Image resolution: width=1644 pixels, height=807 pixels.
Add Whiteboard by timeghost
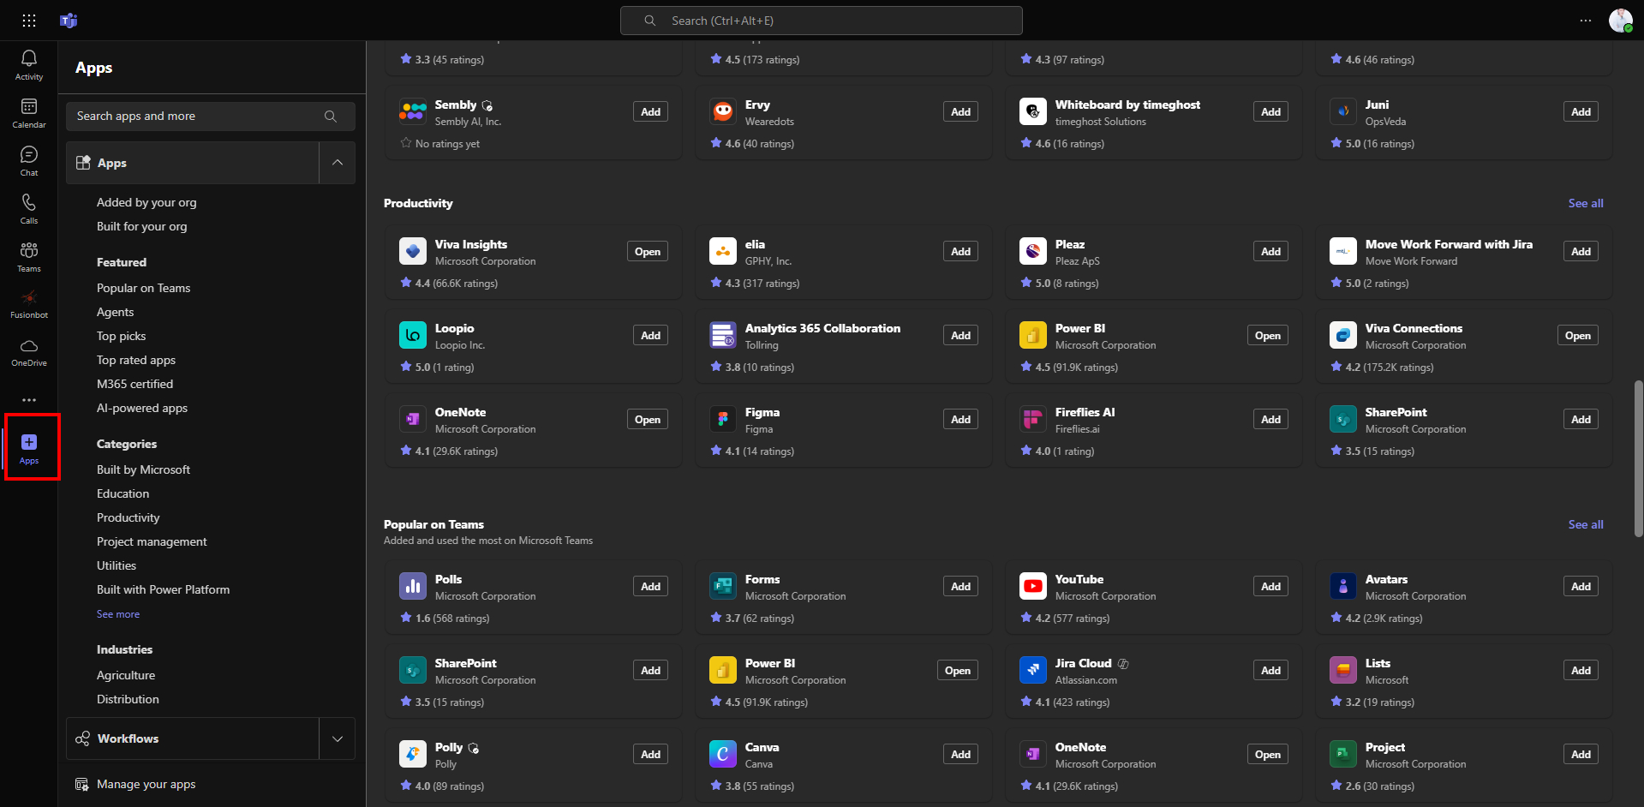pyautogui.click(x=1271, y=111)
